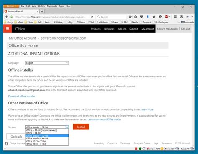Image resolution: width=198 pixels, height=154 pixels.
Task: Bookmark this page with star icon
Action: coord(130,17)
